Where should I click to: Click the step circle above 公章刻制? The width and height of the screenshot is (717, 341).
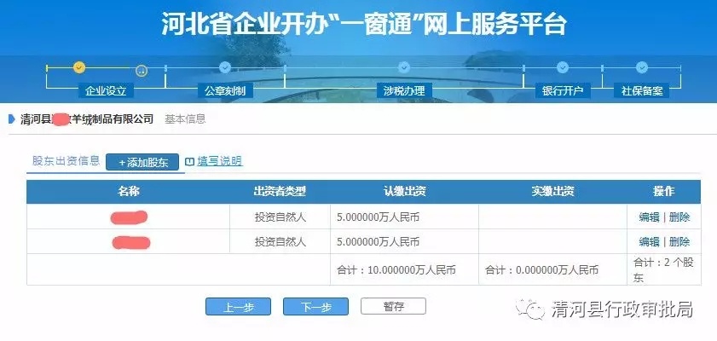coord(224,67)
